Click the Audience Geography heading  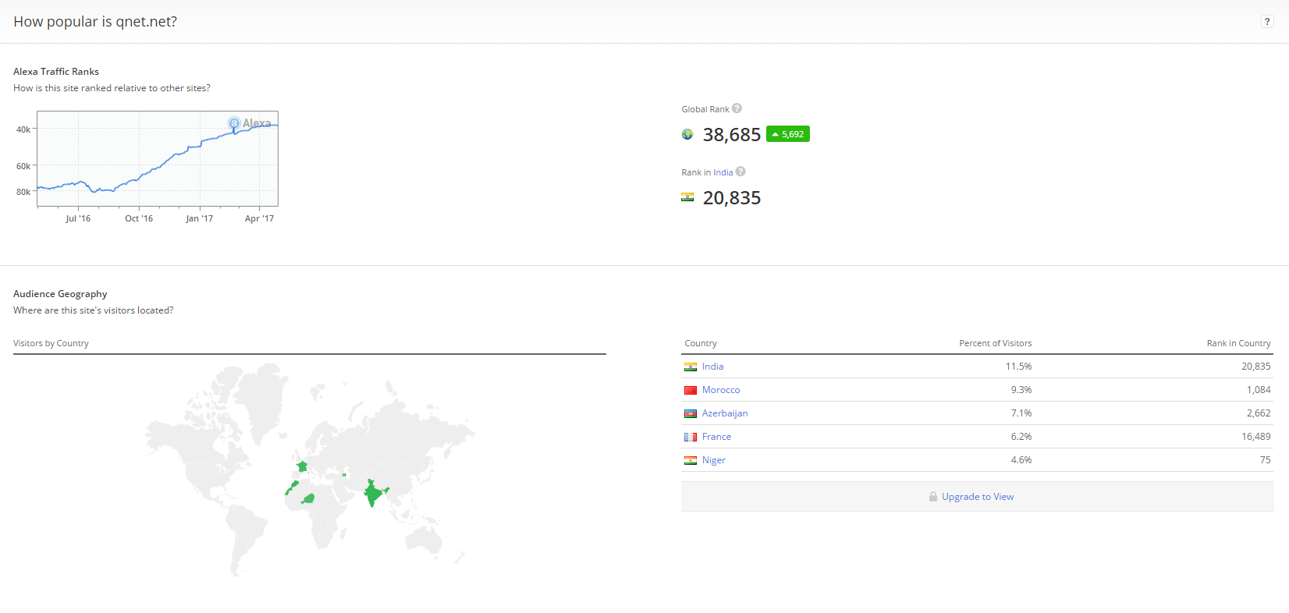click(x=60, y=294)
